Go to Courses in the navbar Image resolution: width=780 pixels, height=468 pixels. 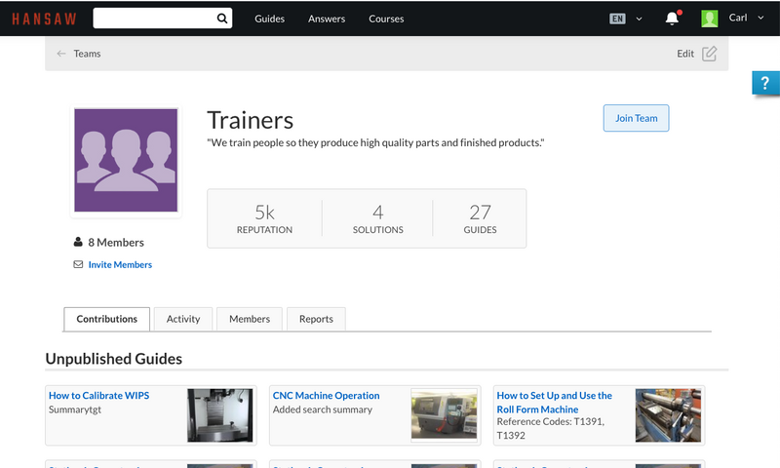click(386, 19)
